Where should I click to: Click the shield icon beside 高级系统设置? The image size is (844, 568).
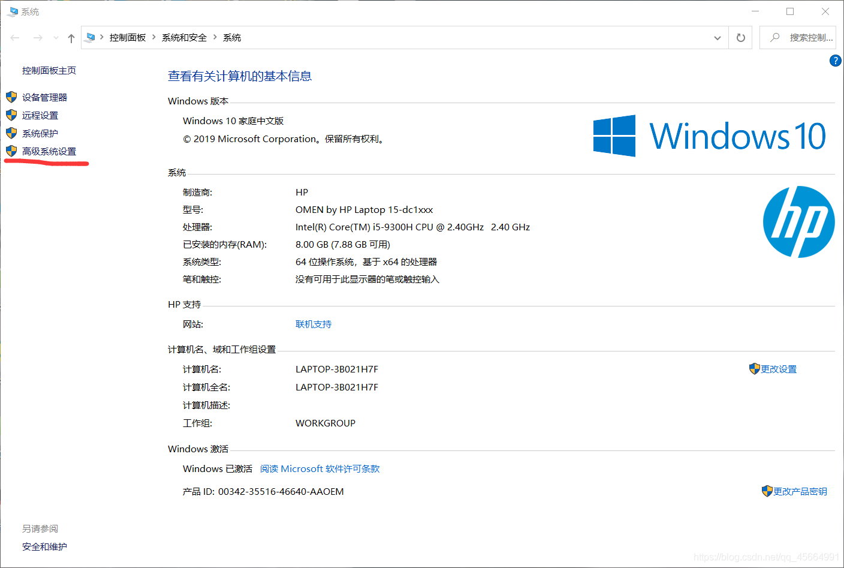[x=11, y=151]
